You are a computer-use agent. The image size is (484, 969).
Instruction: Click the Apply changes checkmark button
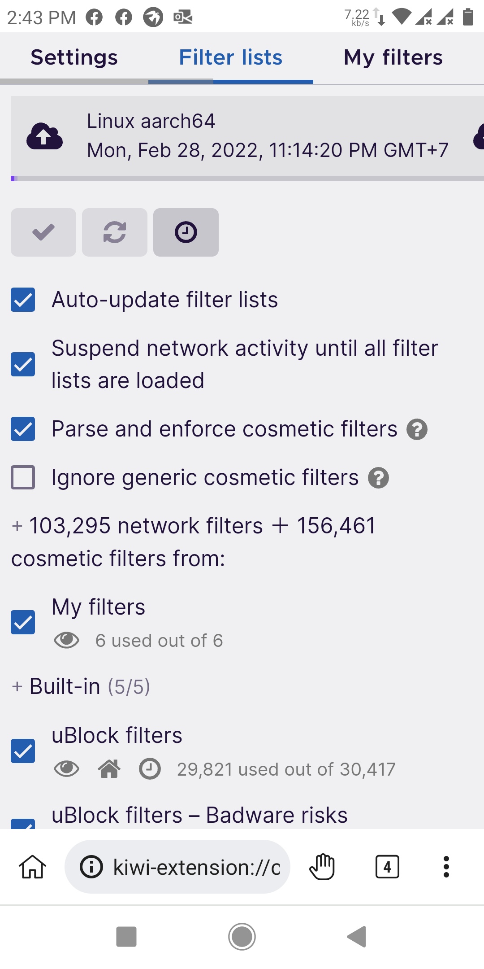43,232
